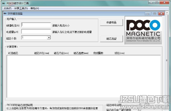The height and width of the screenshot is (111, 171).
Task: Open the 文件(F) menu
Action: point(7,8)
